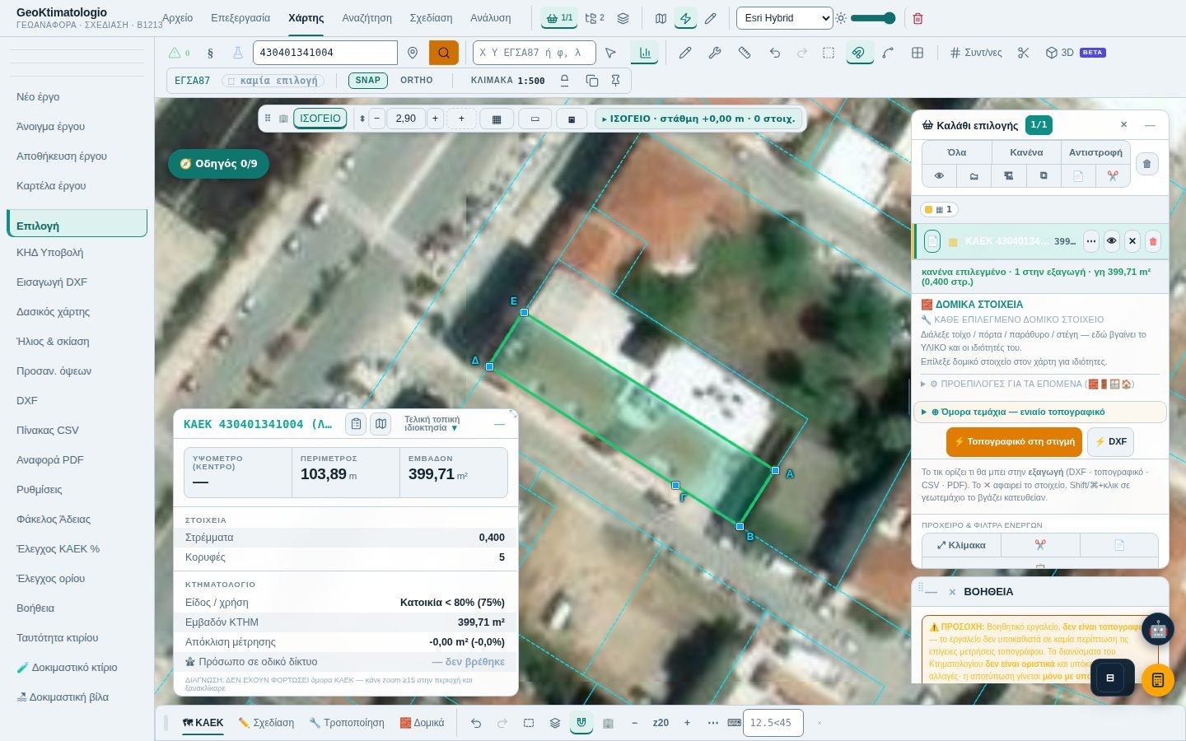
Task: Adjust the basemap brightness slider
Action: [x=873, y=18]
